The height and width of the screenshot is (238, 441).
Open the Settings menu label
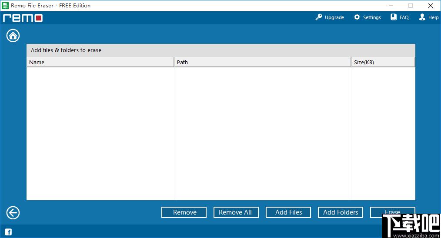[372, 17]
